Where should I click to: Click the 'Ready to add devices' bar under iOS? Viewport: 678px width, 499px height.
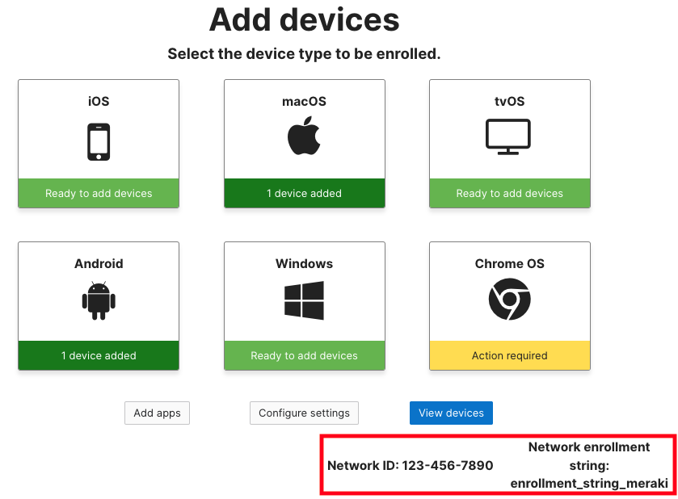click(98, 193)
